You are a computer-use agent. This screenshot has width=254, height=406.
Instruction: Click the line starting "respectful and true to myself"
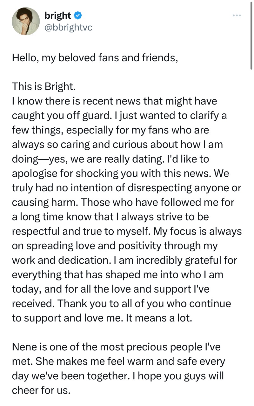126,231
